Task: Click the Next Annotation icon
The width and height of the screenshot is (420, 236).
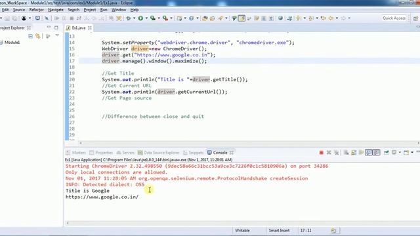Action: pos(298,18)
